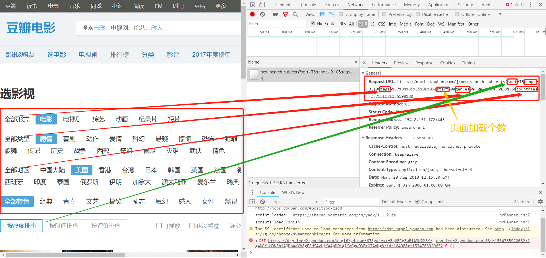Open DevTools customize menu (three dots)

coord(530,5)
